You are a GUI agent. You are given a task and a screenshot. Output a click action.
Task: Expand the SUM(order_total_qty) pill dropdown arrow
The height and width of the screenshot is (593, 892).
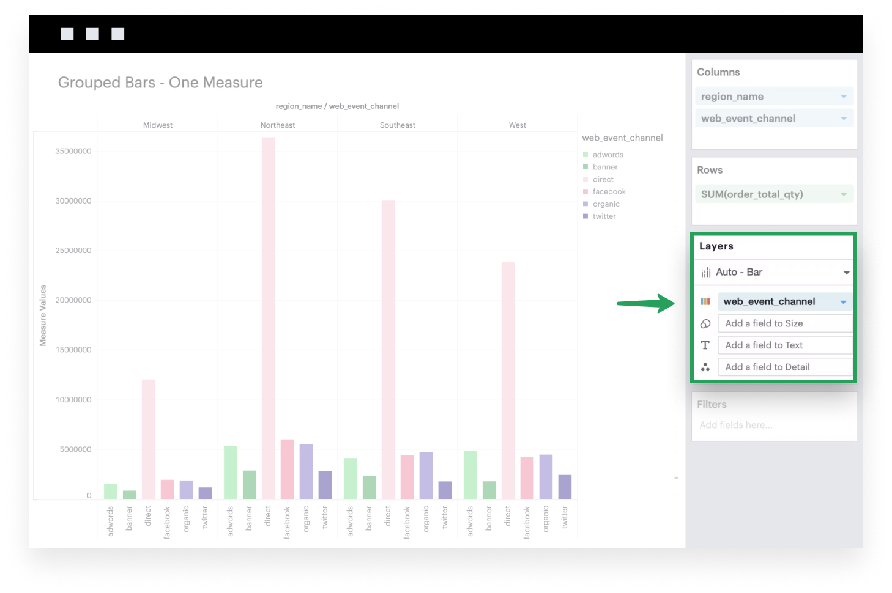coord(844,194)
